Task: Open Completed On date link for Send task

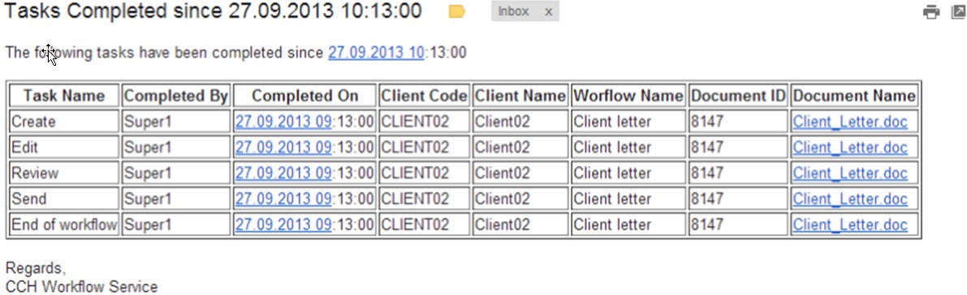Action: (x=283, y=199)
